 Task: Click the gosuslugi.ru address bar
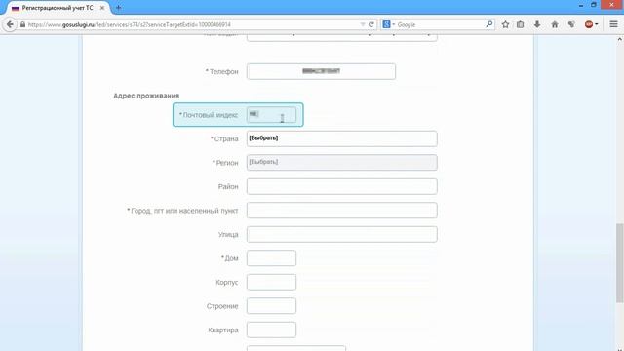tap(191, 24)
